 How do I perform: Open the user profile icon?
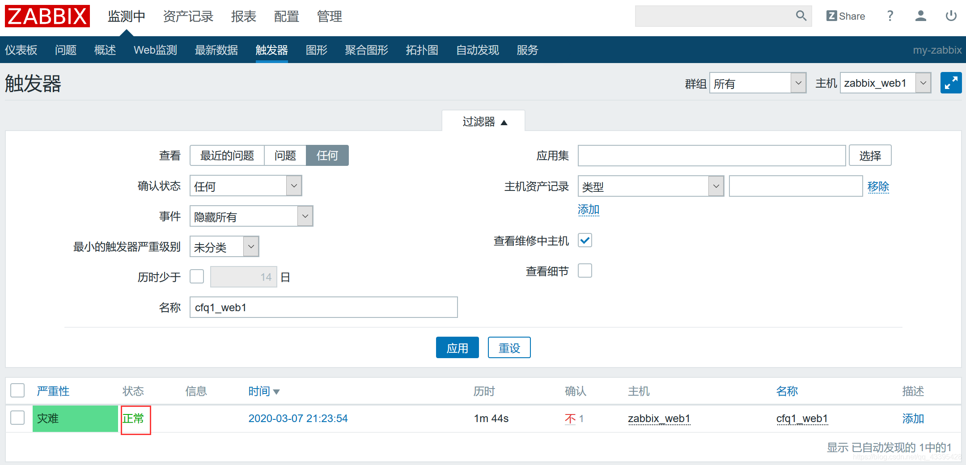(920, 16)
